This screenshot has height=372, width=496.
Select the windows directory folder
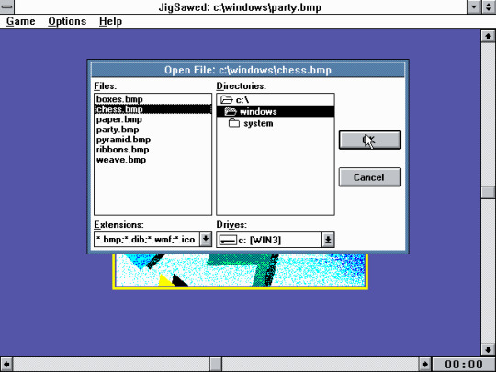276,111
